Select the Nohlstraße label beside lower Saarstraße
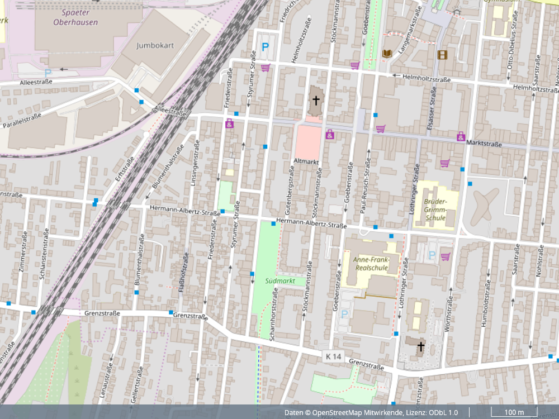The height and width of the screenshot is (419, 559). pos(539,260)
